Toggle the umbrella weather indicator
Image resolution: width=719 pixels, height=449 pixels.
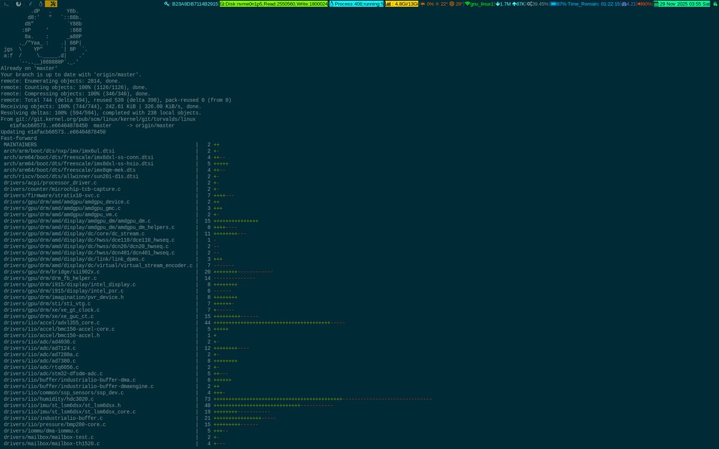click(423, 4)
